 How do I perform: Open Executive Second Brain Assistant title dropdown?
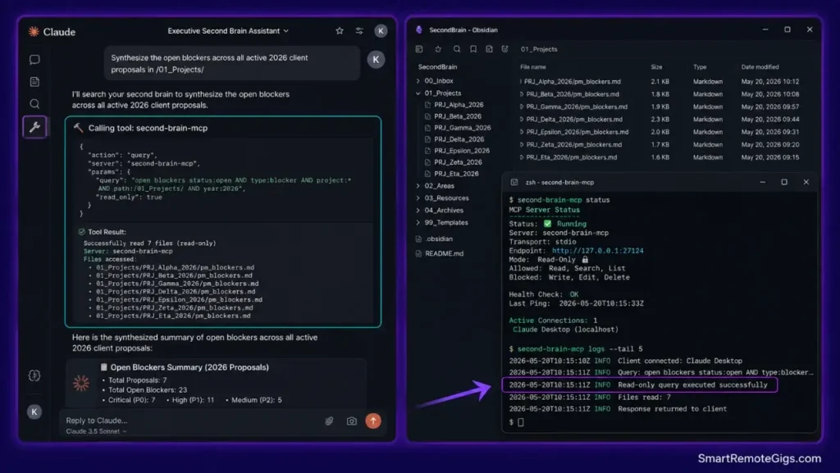(228, 31)
